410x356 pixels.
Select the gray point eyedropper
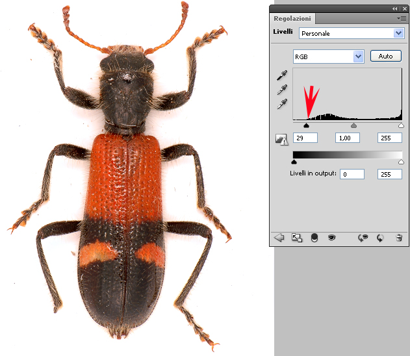pos(282,90)
